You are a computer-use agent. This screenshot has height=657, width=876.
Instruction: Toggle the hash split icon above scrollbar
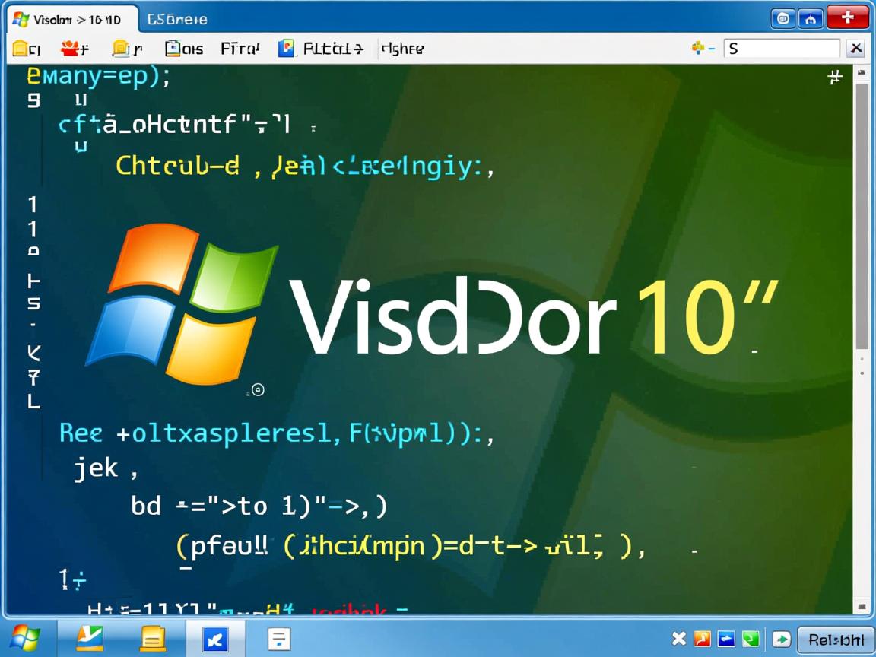coord(834,77)
